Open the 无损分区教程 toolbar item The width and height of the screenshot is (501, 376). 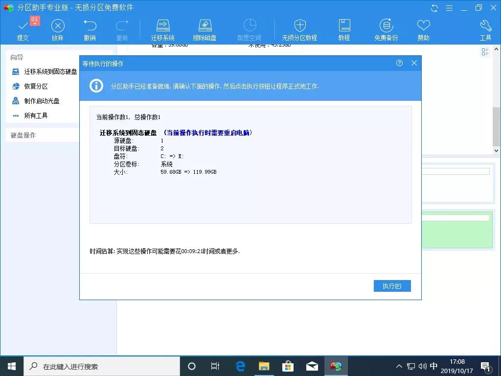[299, 30]
